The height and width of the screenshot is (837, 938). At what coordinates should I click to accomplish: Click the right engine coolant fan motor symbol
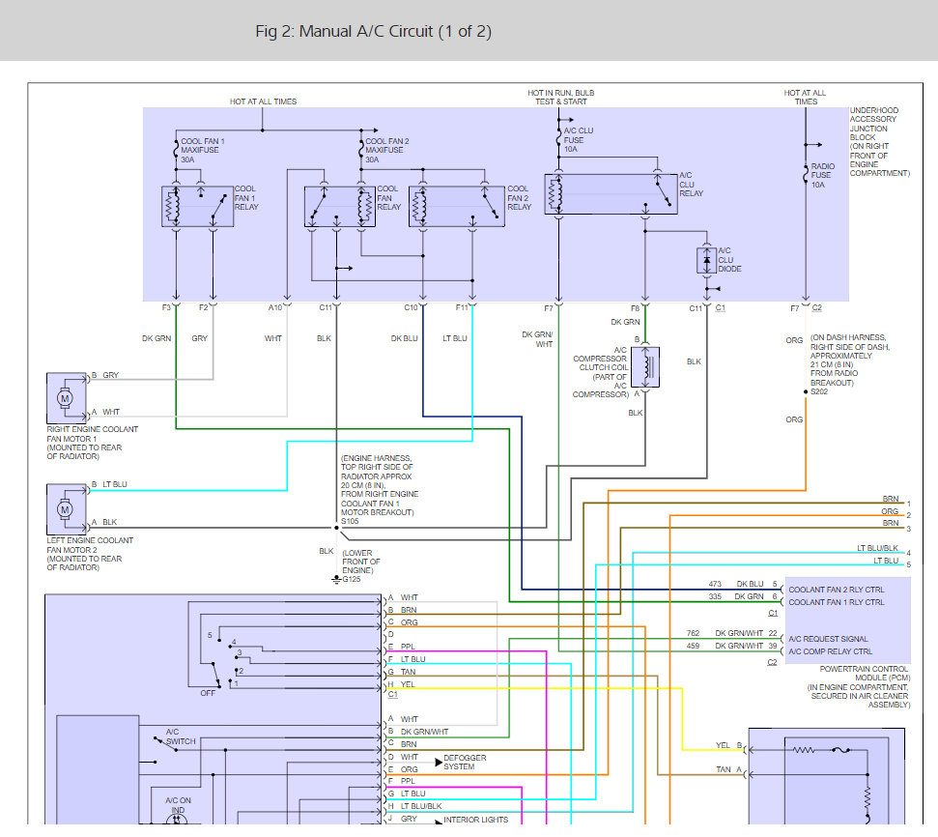(x=66, y=398)
